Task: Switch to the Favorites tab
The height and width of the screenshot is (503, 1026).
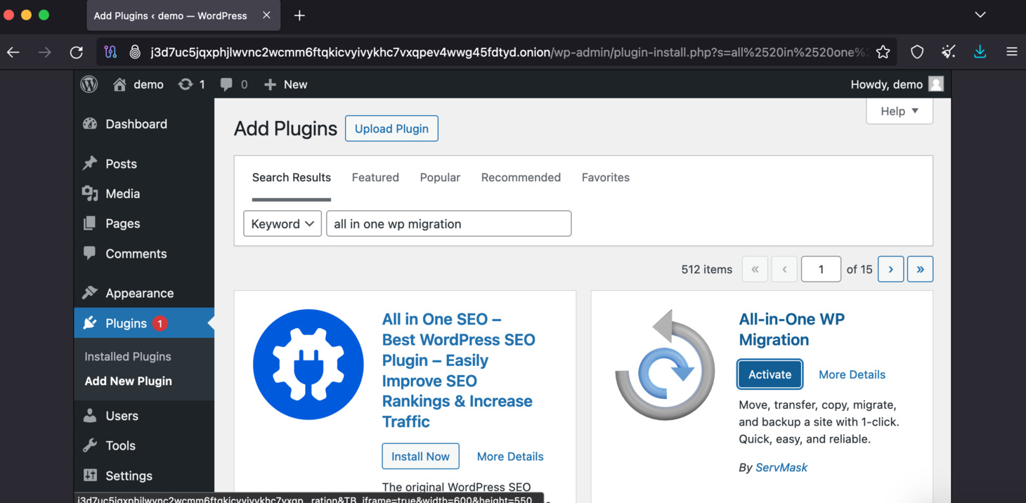Action: 606,178
